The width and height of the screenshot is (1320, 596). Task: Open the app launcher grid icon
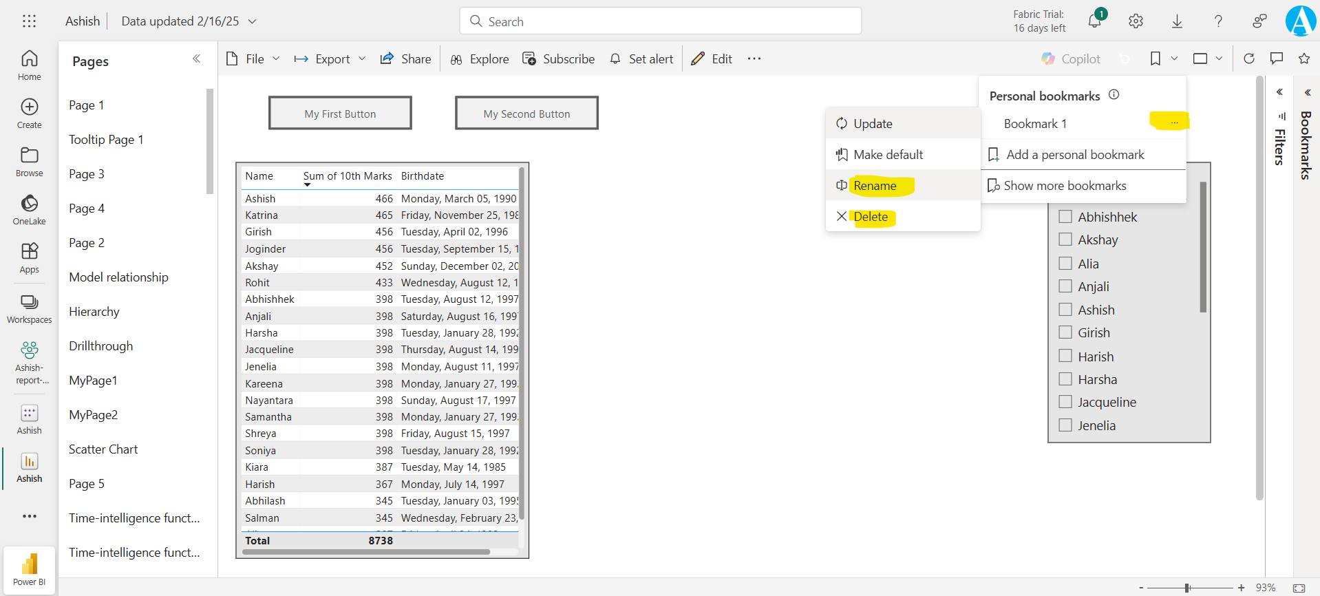pos(29,21)
